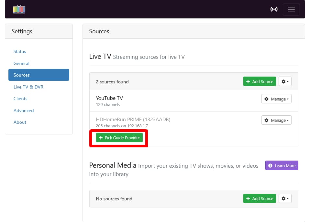Screen dimensions: 310x222
Task: Click the Channels TV logo in the navbar
Action: click(x=19, y=9)
